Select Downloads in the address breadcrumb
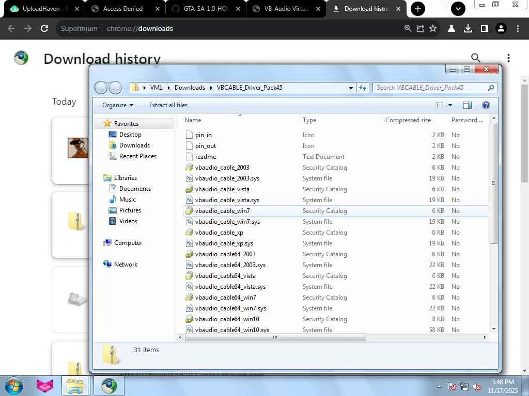 [x=190, y=88]
